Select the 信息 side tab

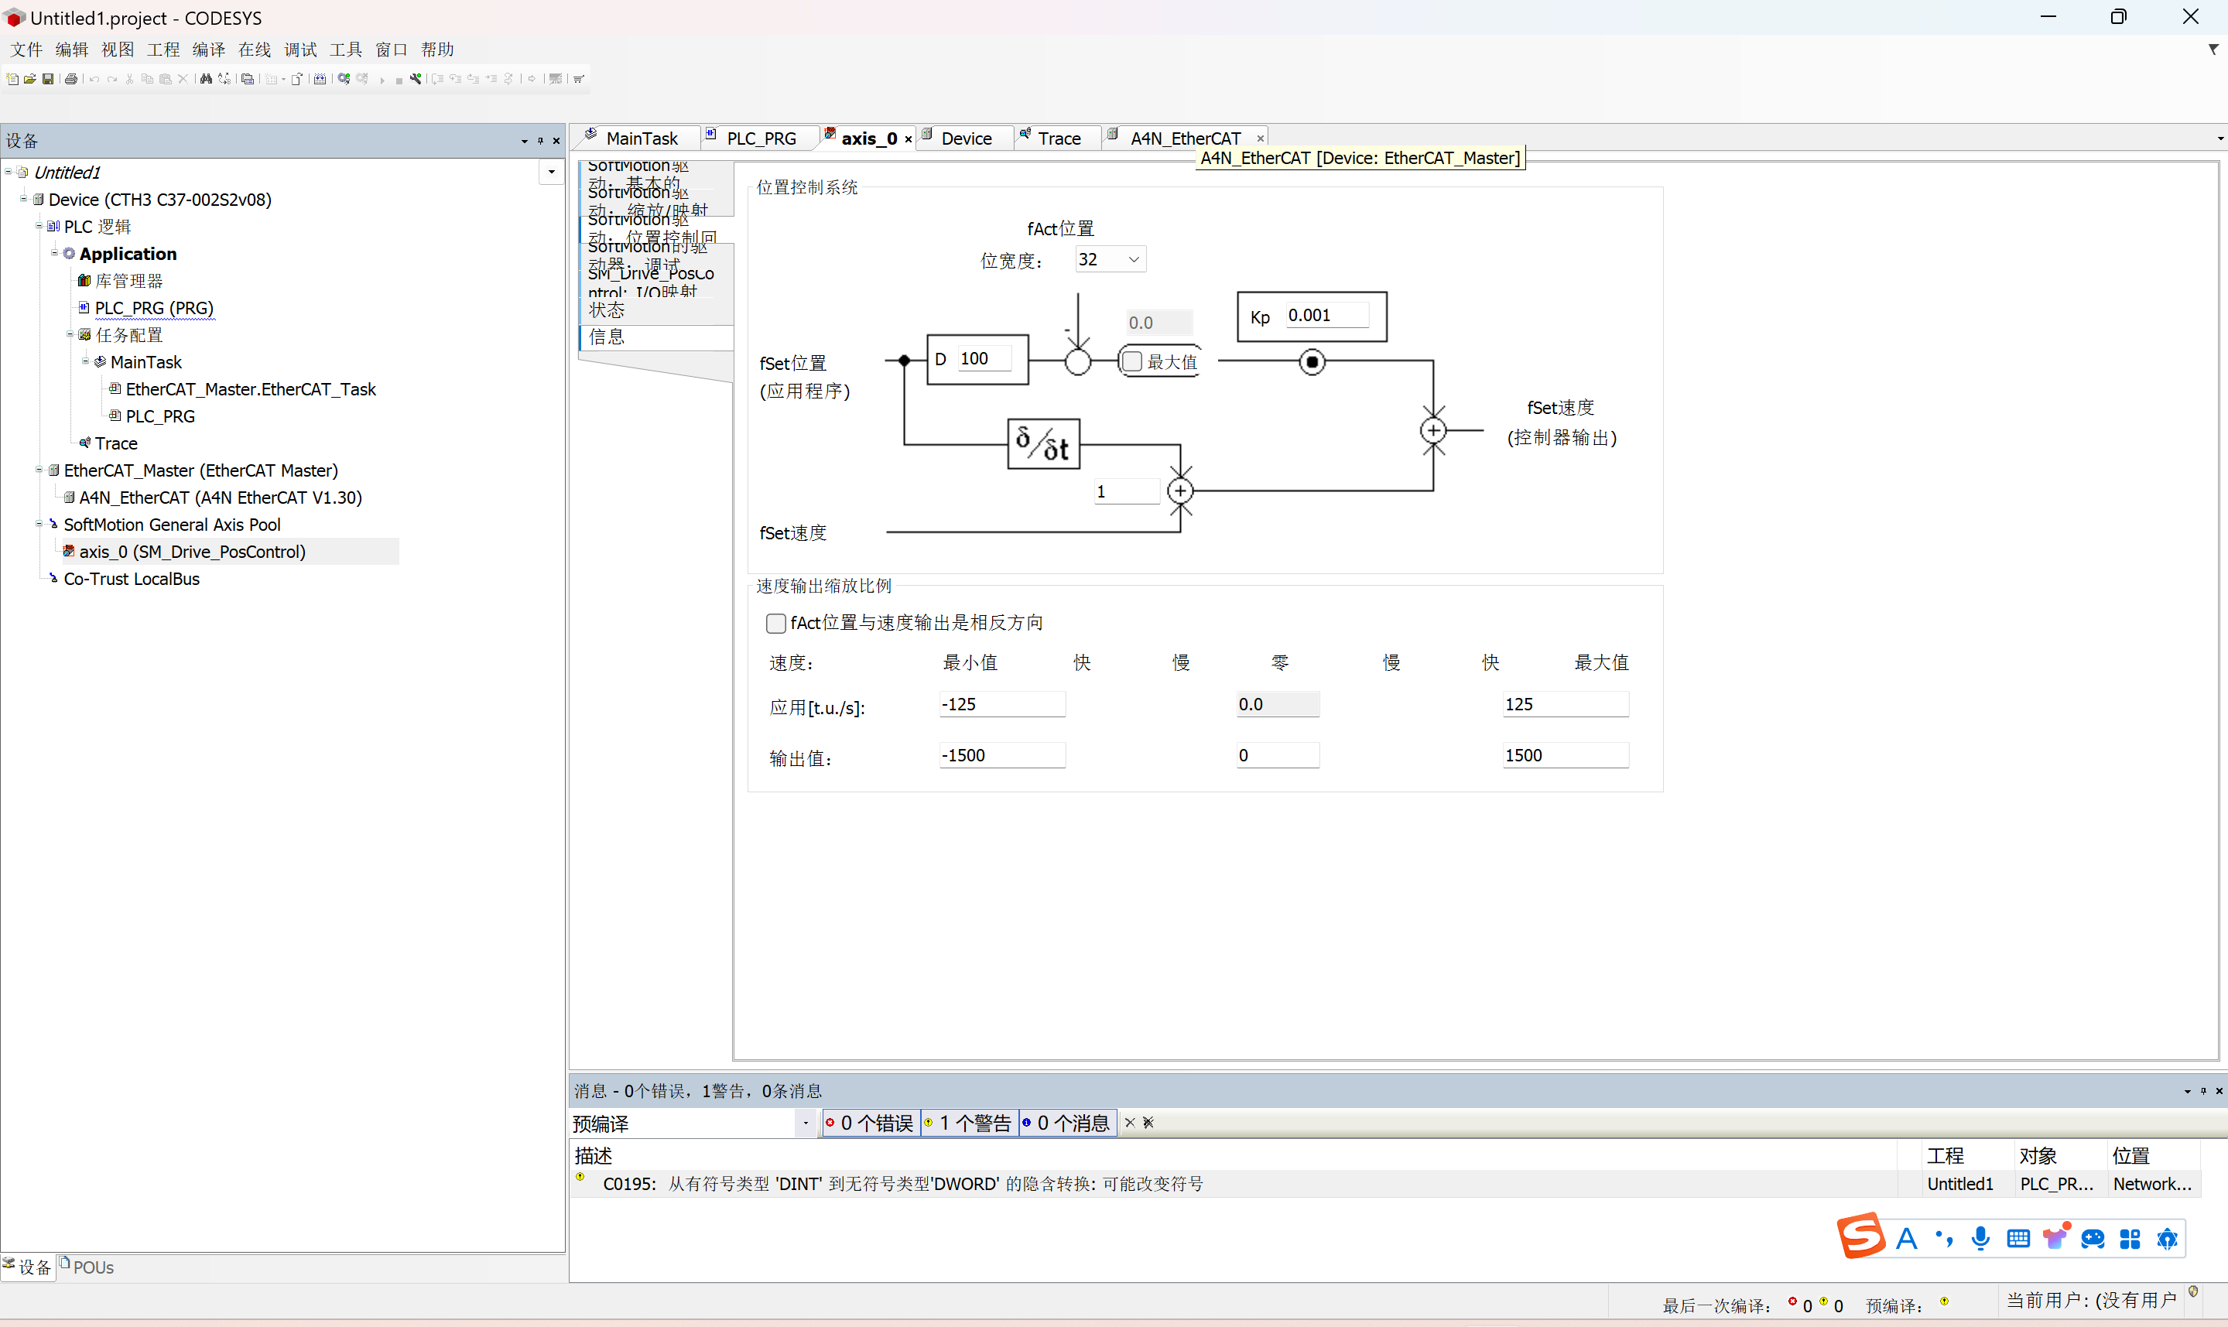point(656,337)
